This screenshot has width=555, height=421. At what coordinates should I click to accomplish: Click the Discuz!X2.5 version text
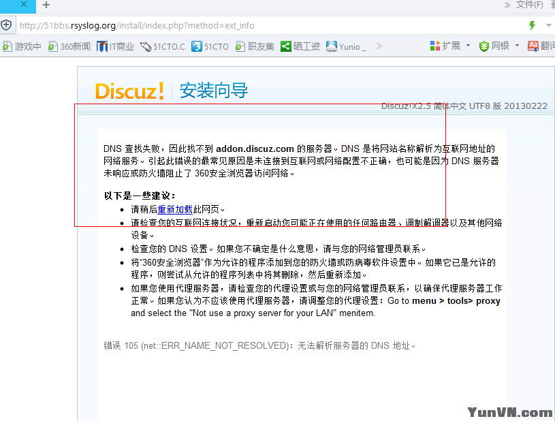tap(464, 106)
